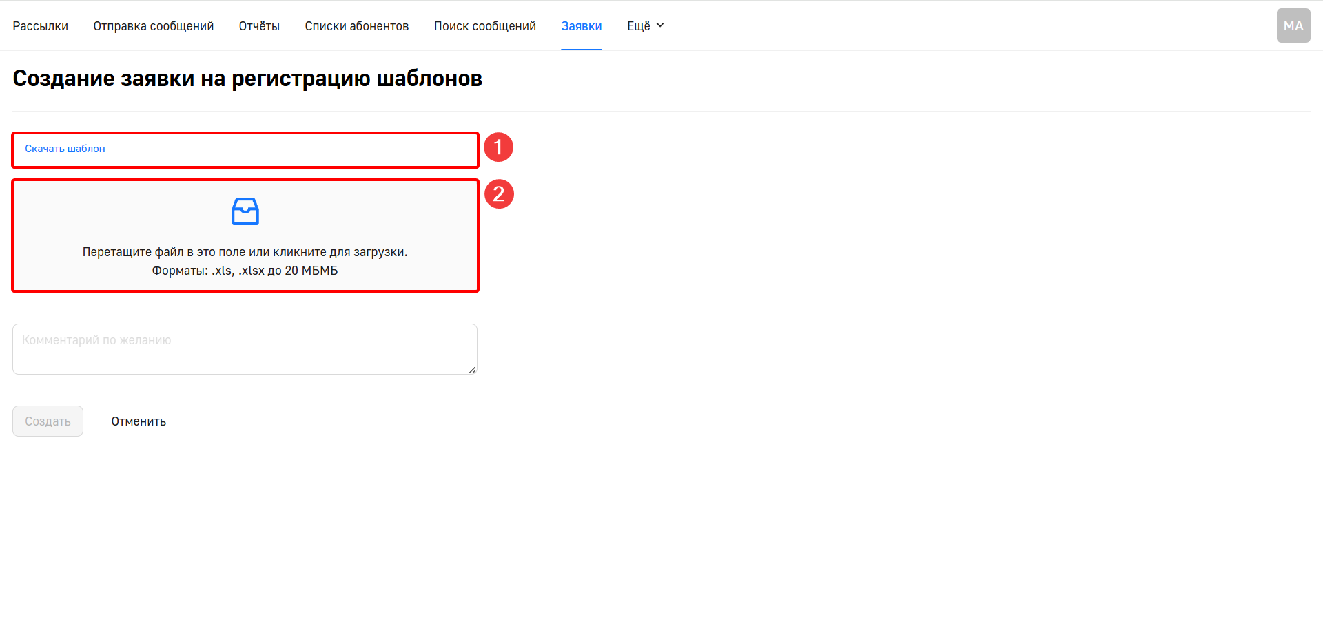1323x628 pixels.
Task: Click the chevron arrow beside Ещё
Action: [660, 25]
